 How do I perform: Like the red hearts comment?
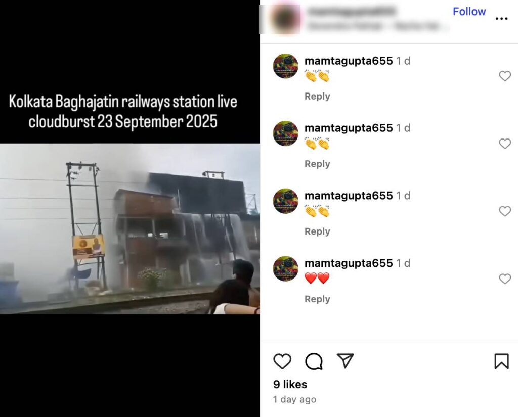point(505,279)
